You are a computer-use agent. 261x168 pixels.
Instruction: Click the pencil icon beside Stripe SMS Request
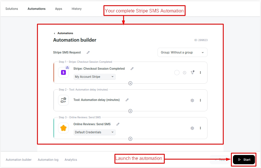tap(88, 53)
